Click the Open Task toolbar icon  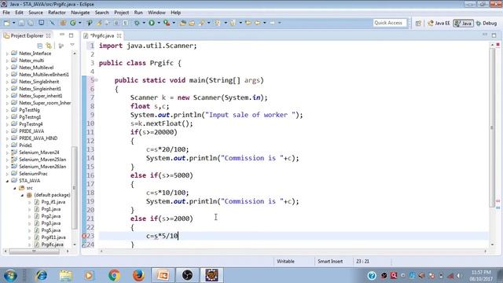pos(192,23)
